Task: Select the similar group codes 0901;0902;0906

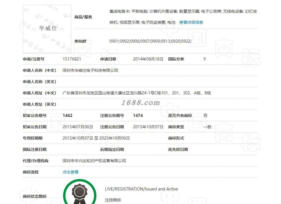Action: pyautogui.click(x=150, y=41)
